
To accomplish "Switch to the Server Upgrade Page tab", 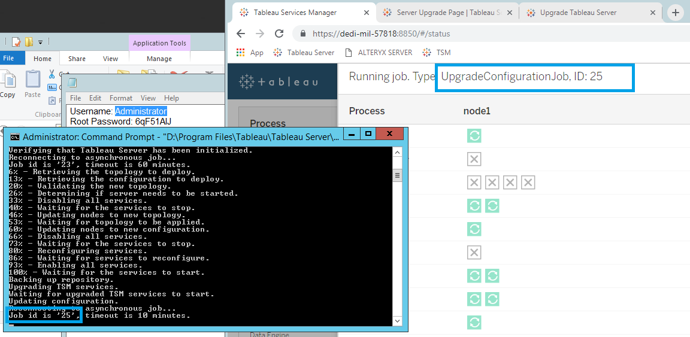I will tap(443, 13).
